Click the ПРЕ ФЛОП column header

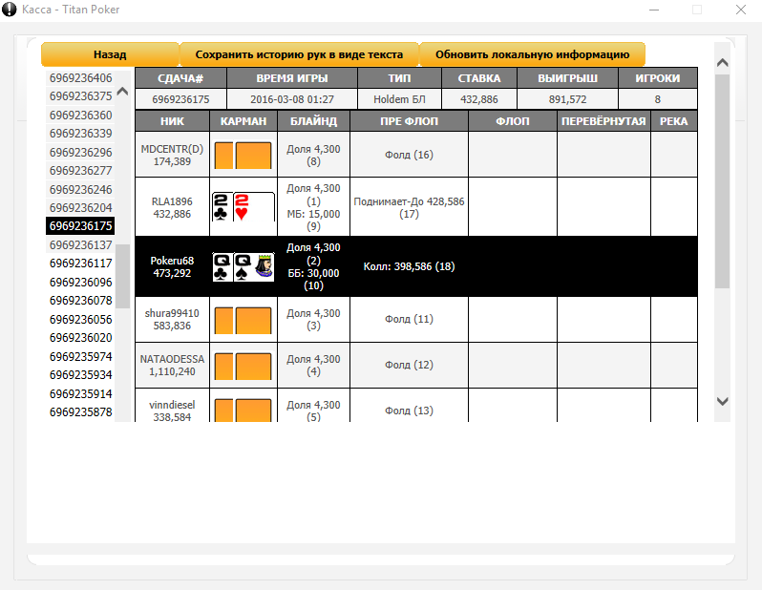pos(410,121)
